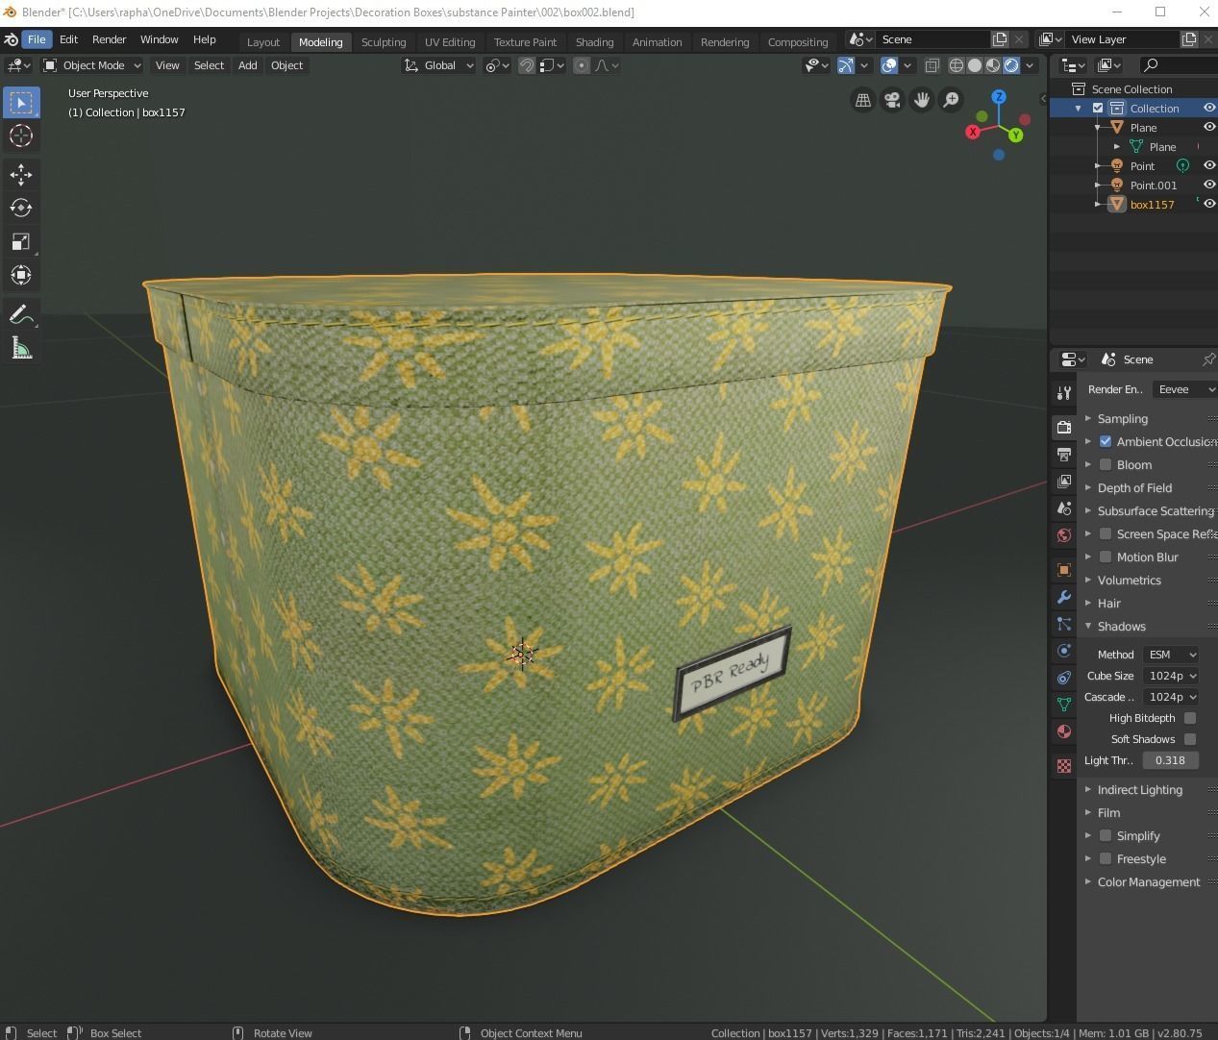Image resolution: width=1218 pixels, height=1040 pixels.
Task: Open the Render Engine Eevee dropdown
Action: (1184, 389)
